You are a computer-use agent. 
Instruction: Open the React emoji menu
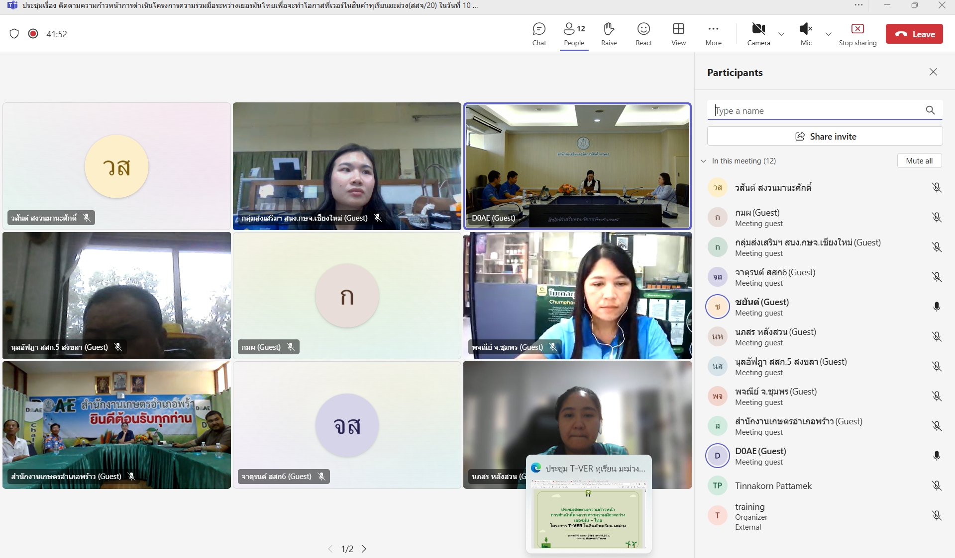pos(643,34)
